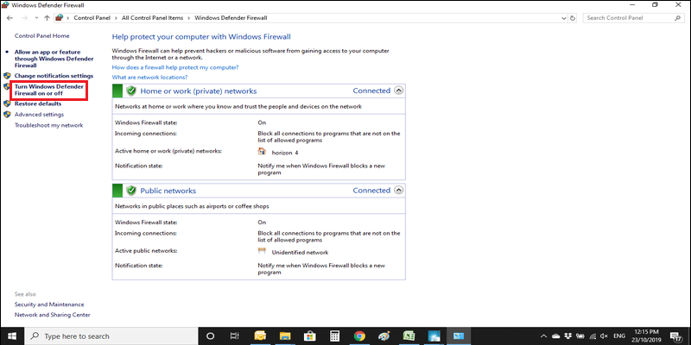
Task: Click the Dropbox tray icon
Action: click(568, 336)
